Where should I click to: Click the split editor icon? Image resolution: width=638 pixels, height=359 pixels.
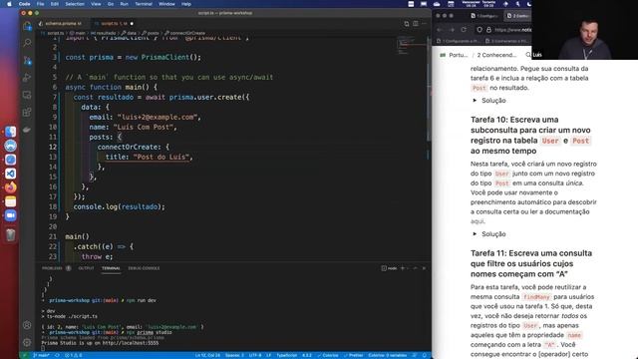coord(416,24)
